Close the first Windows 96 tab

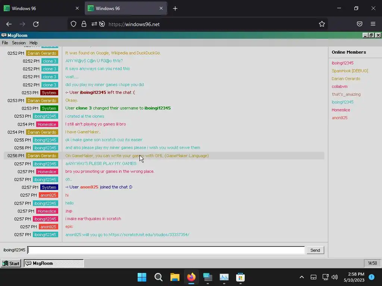[x=77, y=8]
